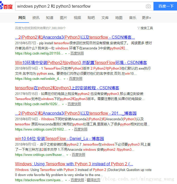This screenshot has height=184, width=177.
Task: Click the 2017年9月15日 result snippet
Action: click(80, 96)
